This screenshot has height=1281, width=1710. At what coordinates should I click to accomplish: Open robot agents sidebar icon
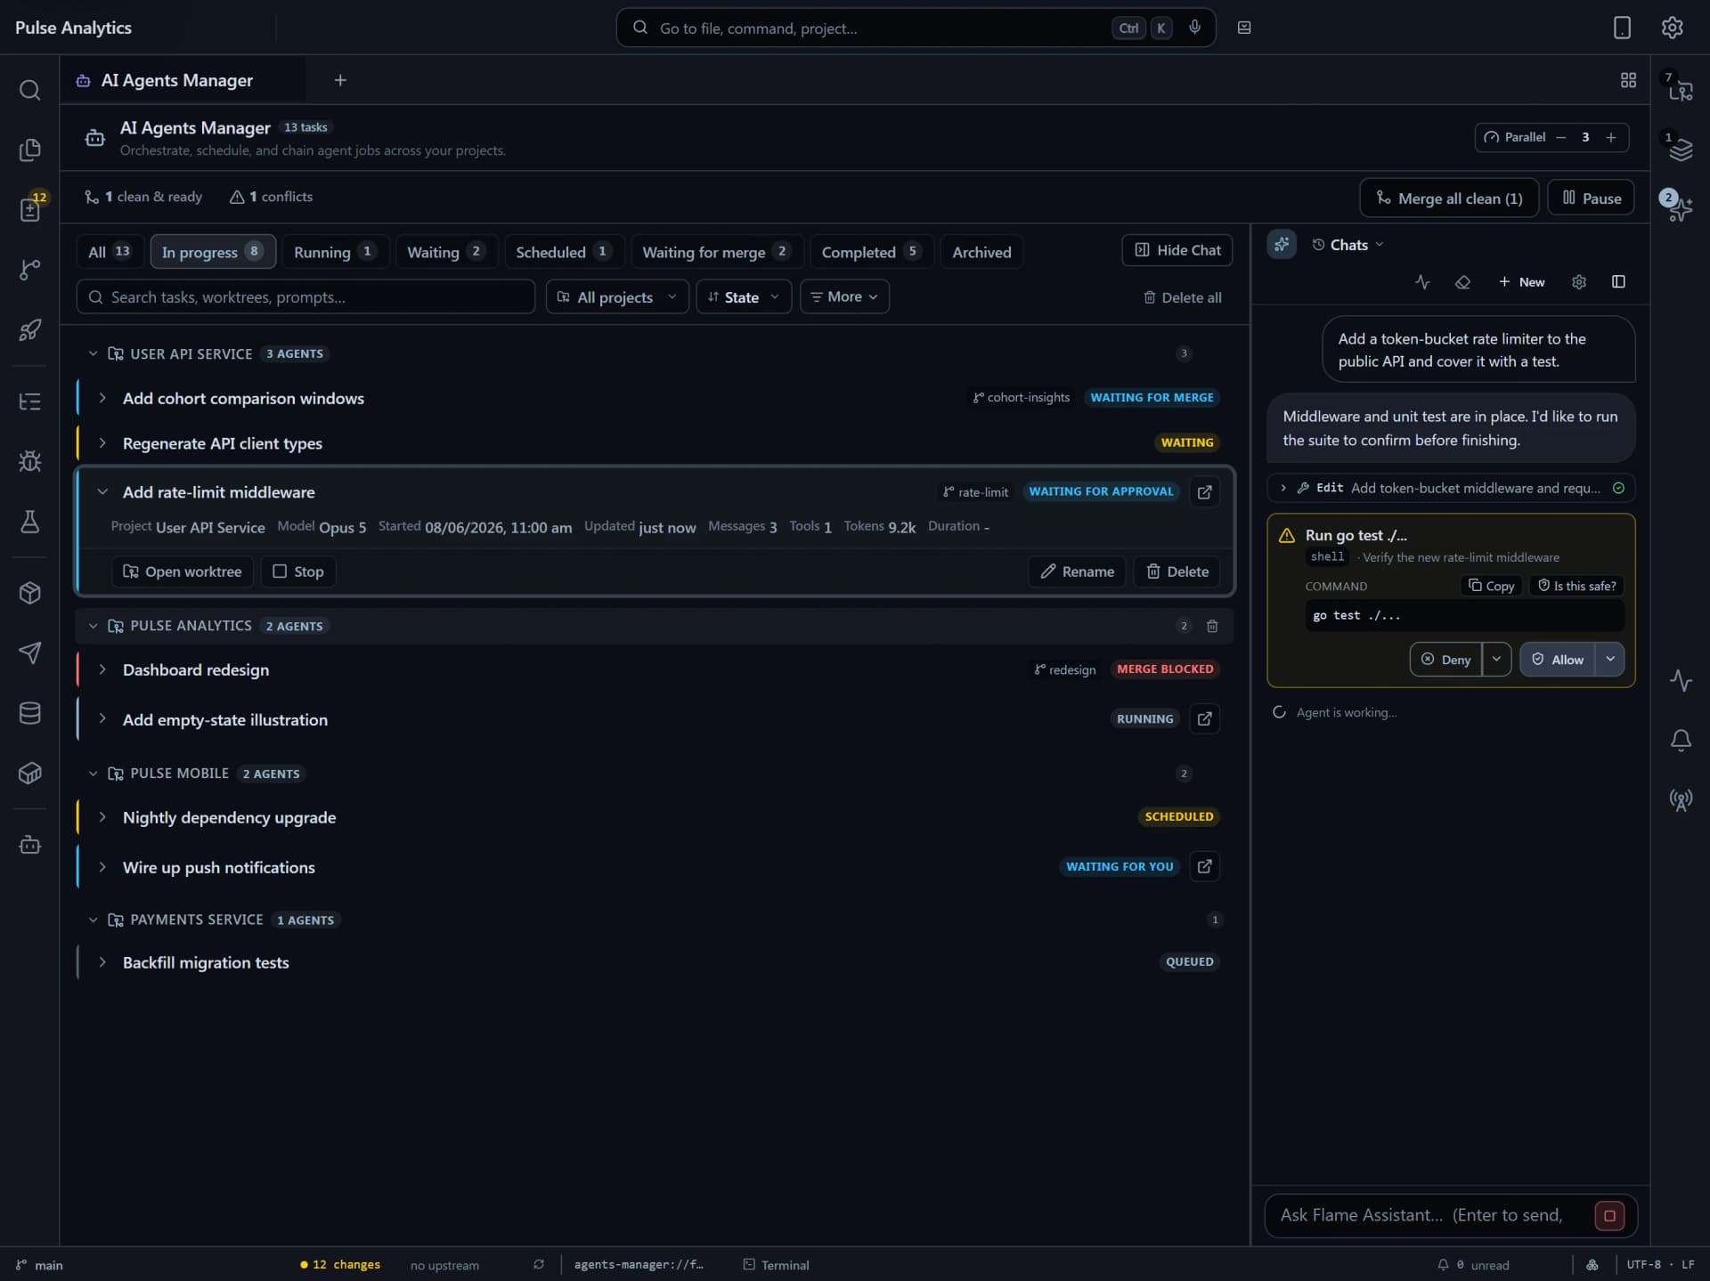click(x=29, y=845)
